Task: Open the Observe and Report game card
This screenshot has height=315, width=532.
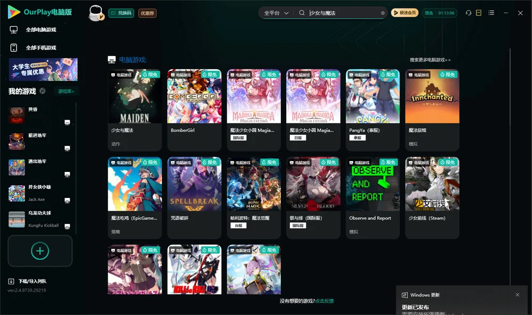Action: (x=372, y=198)
